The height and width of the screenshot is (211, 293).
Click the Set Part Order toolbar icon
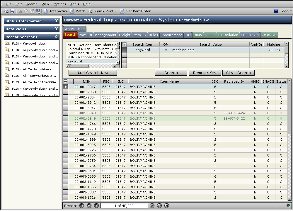122,11
